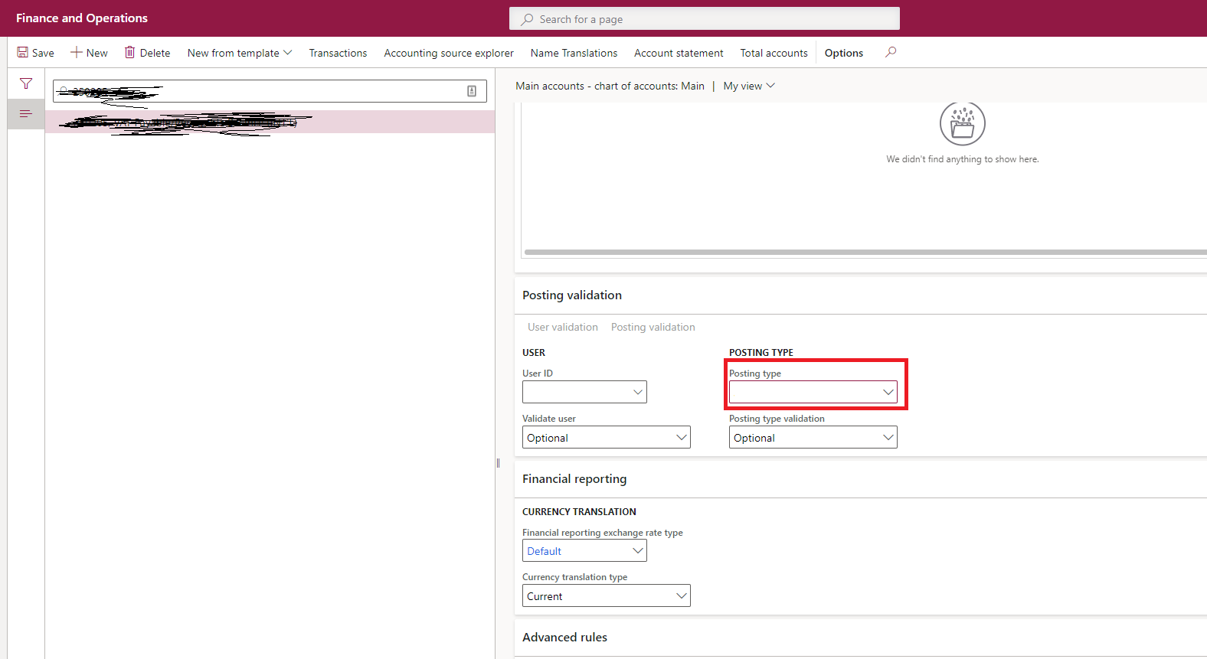Viewport: 1207px width, 659px height.
Task: Open the action pane search magnifier
Action: pos(891,52)
